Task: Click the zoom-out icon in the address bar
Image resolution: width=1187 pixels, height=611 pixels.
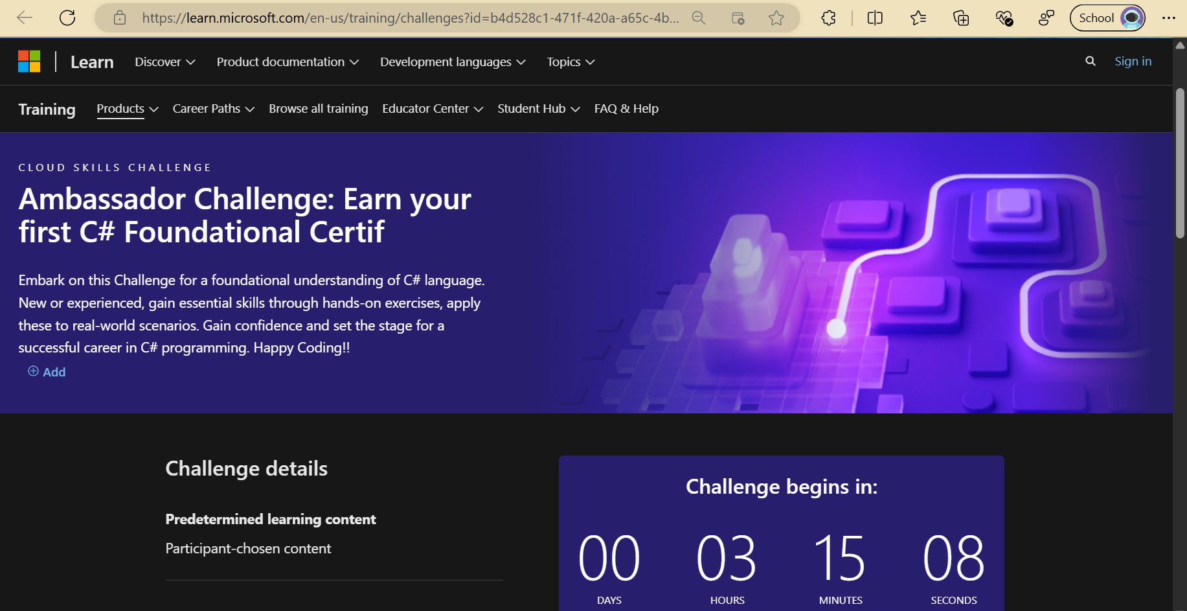Action: 699,17
